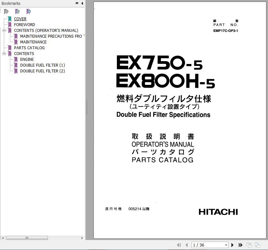Open the ENGINE bookmark
Image resolution: width=268 pixels, height=250 pixels.
tap(27, 60)
